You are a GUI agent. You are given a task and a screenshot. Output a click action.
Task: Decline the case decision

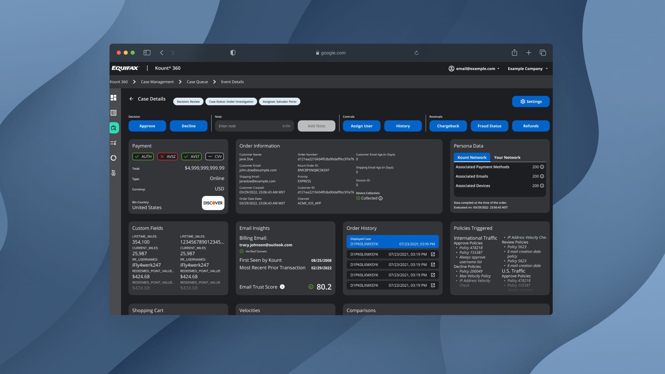pos(189,126)
